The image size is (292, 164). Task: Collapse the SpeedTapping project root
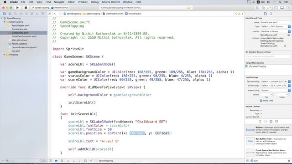pyautogui.click(x=2, y=18)
